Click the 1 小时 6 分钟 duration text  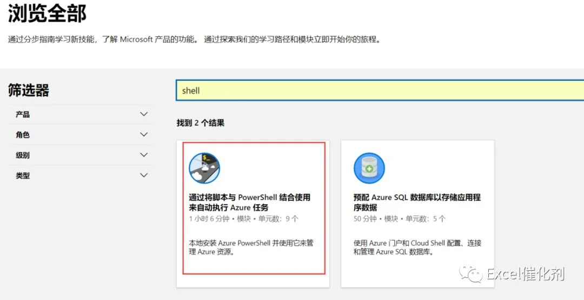coord(209,219)
